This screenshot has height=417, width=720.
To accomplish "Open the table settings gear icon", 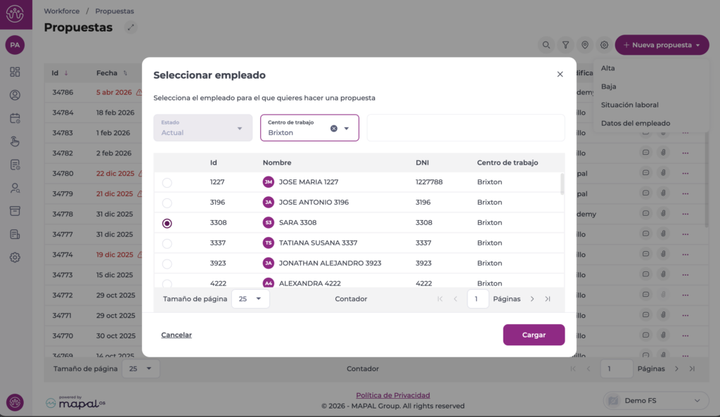I will pos(604,45).
